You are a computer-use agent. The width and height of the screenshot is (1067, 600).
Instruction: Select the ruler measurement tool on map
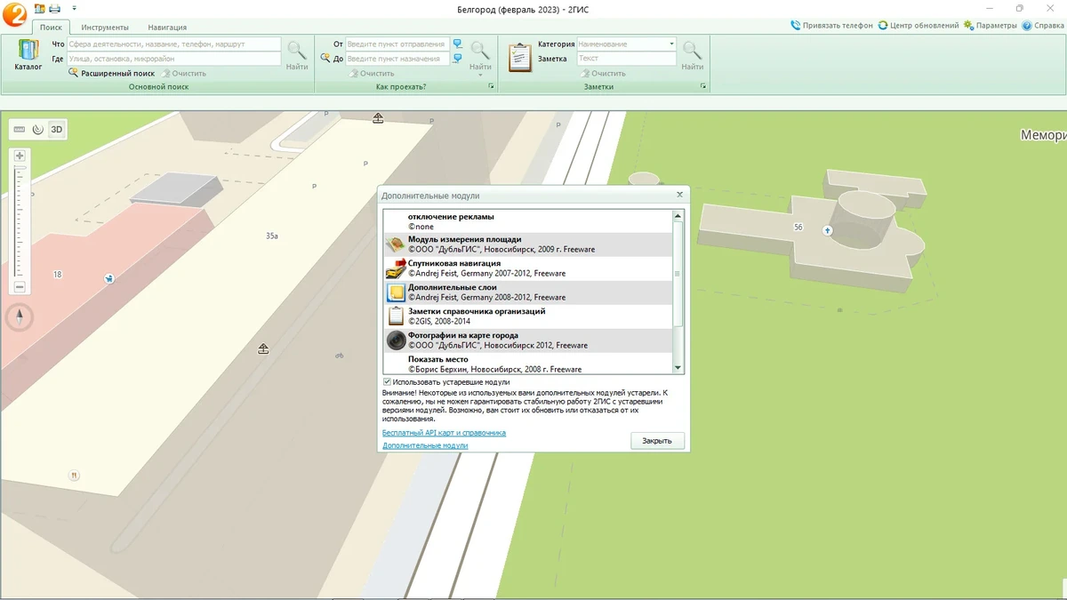[x=20, y=130]
